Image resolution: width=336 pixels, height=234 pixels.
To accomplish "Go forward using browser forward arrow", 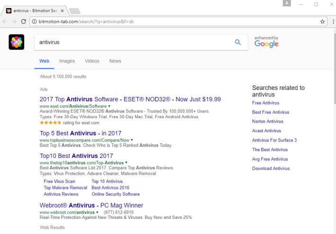I will click(x=14, y=21).
